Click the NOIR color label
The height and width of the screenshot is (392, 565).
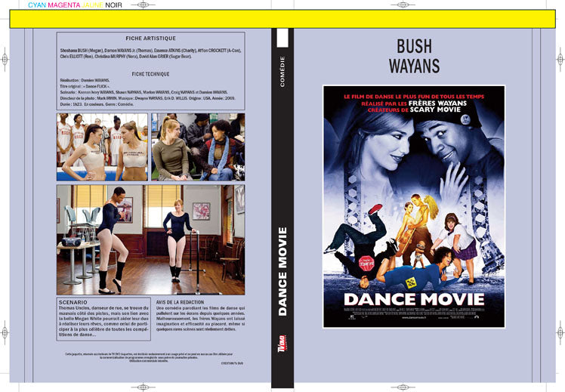(x=113, y=5)
